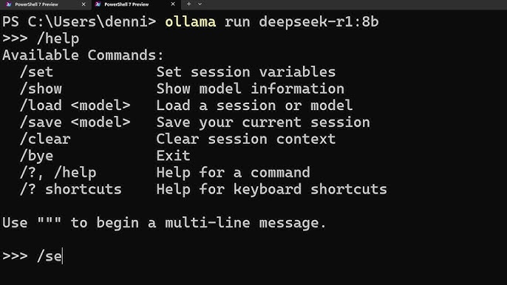The image size is (507, 285).
Task: Select the second PowerShell 7 Preview tab
Action: point(134,4)
